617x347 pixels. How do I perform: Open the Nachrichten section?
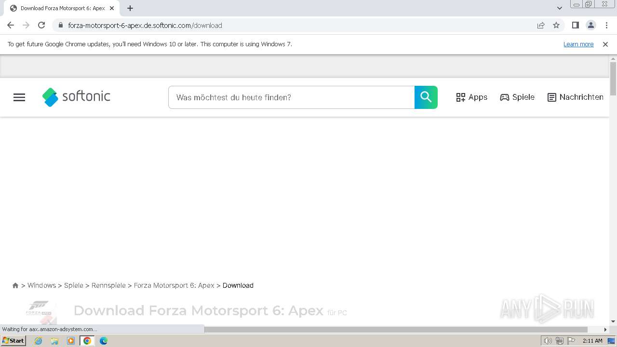tap(576, 97)
